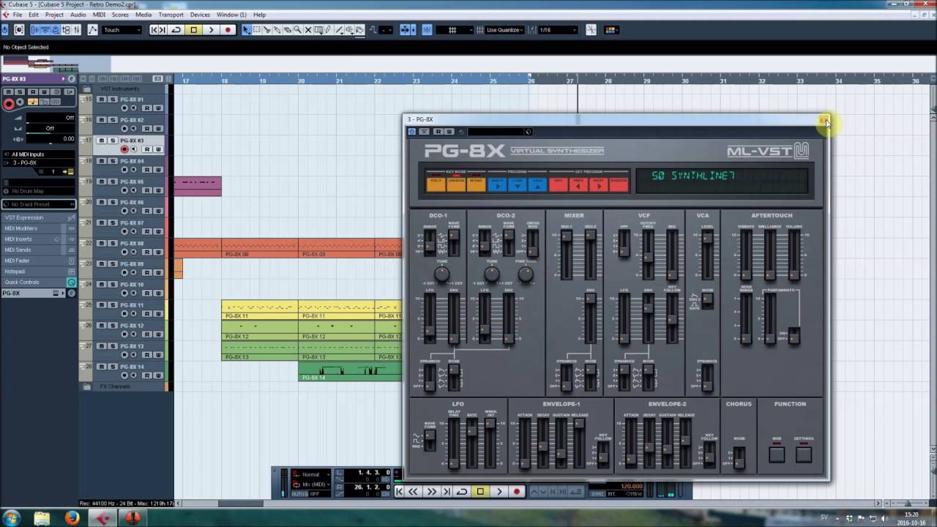Enable Write automation on PG-8X 06
Viewport: 937px width, 527px height.
click(158, 211)
